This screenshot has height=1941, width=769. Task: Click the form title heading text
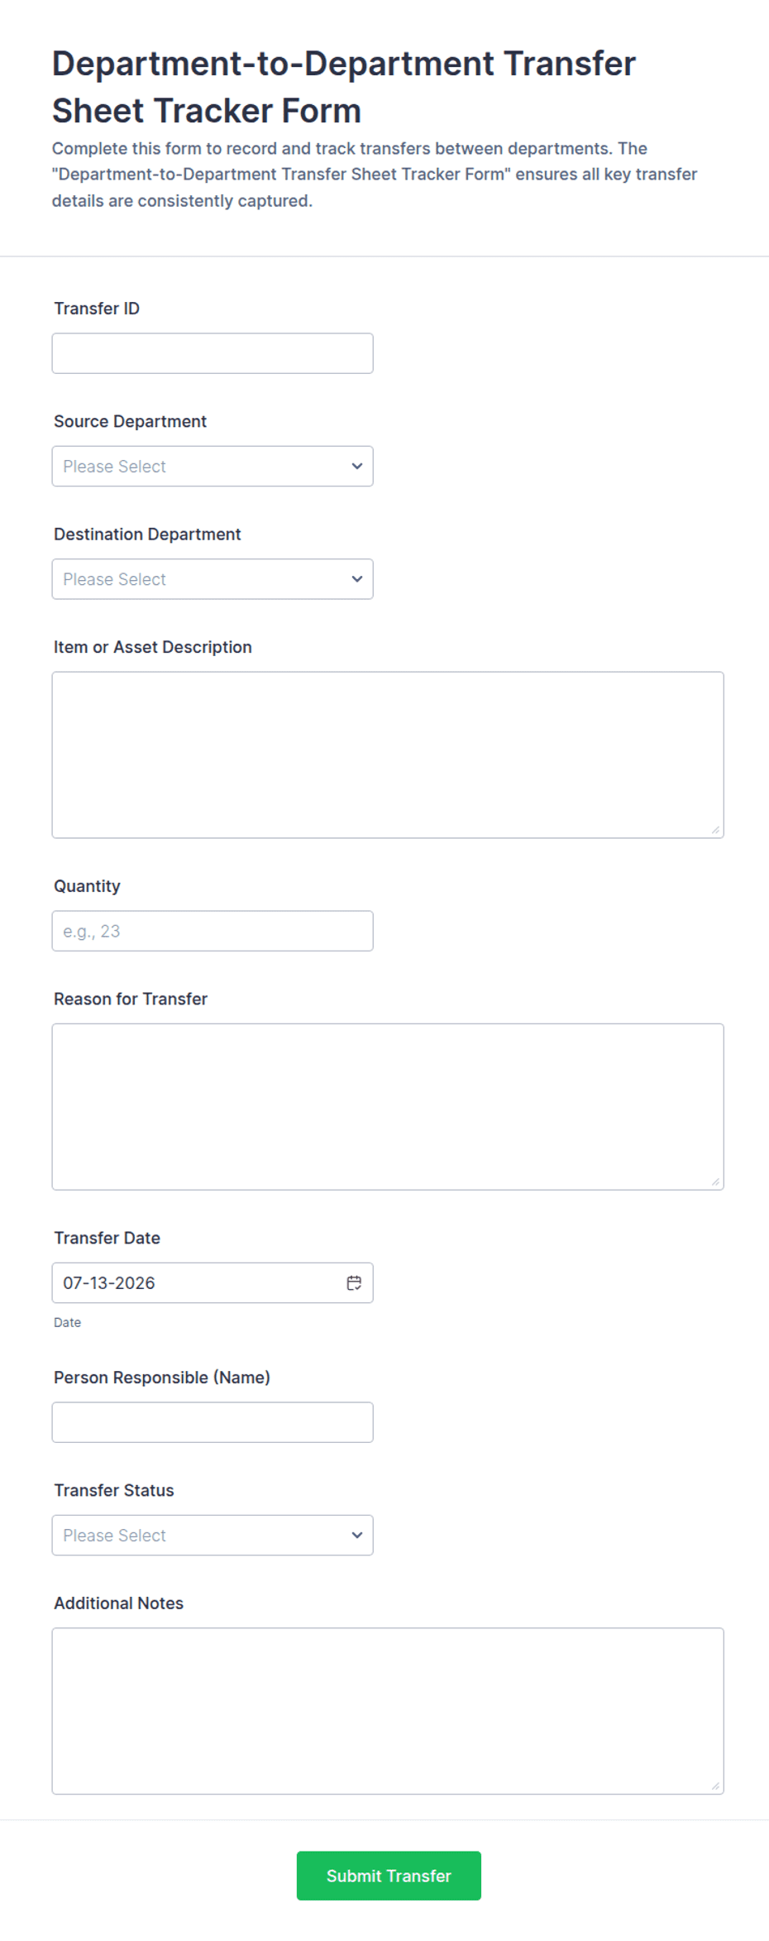pyautogui.click(x=344, y=87)
